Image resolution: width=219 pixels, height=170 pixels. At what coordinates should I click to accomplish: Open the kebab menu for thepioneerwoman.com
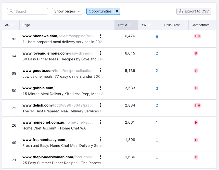click(100, 157)
